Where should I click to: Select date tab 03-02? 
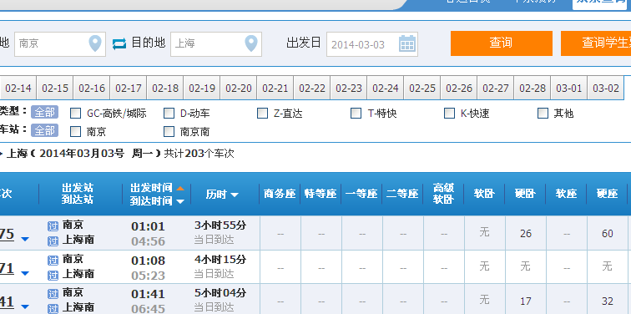(606, 89)
